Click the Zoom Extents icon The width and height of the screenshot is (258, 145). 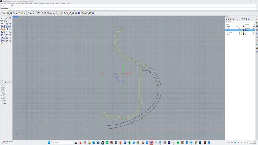click(39, 13)
